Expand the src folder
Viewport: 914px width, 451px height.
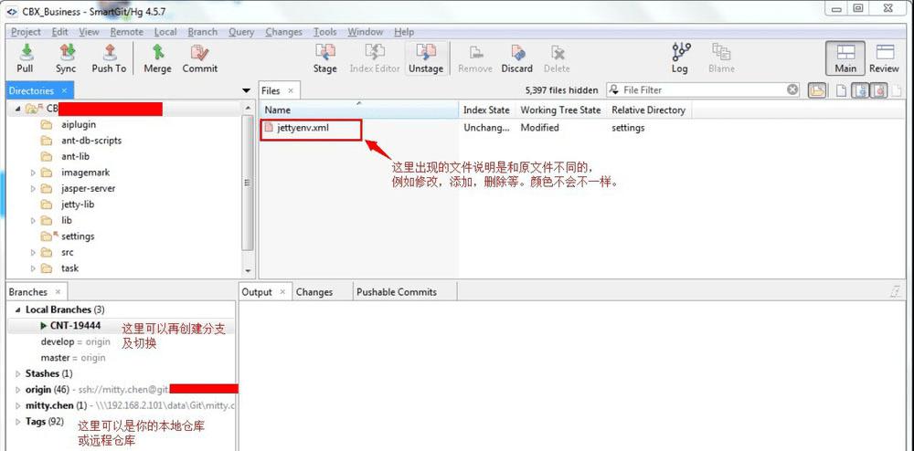(33, 253)
